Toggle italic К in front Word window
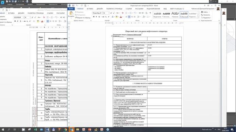This screenshot has width=236, height=132. (96, 17)
